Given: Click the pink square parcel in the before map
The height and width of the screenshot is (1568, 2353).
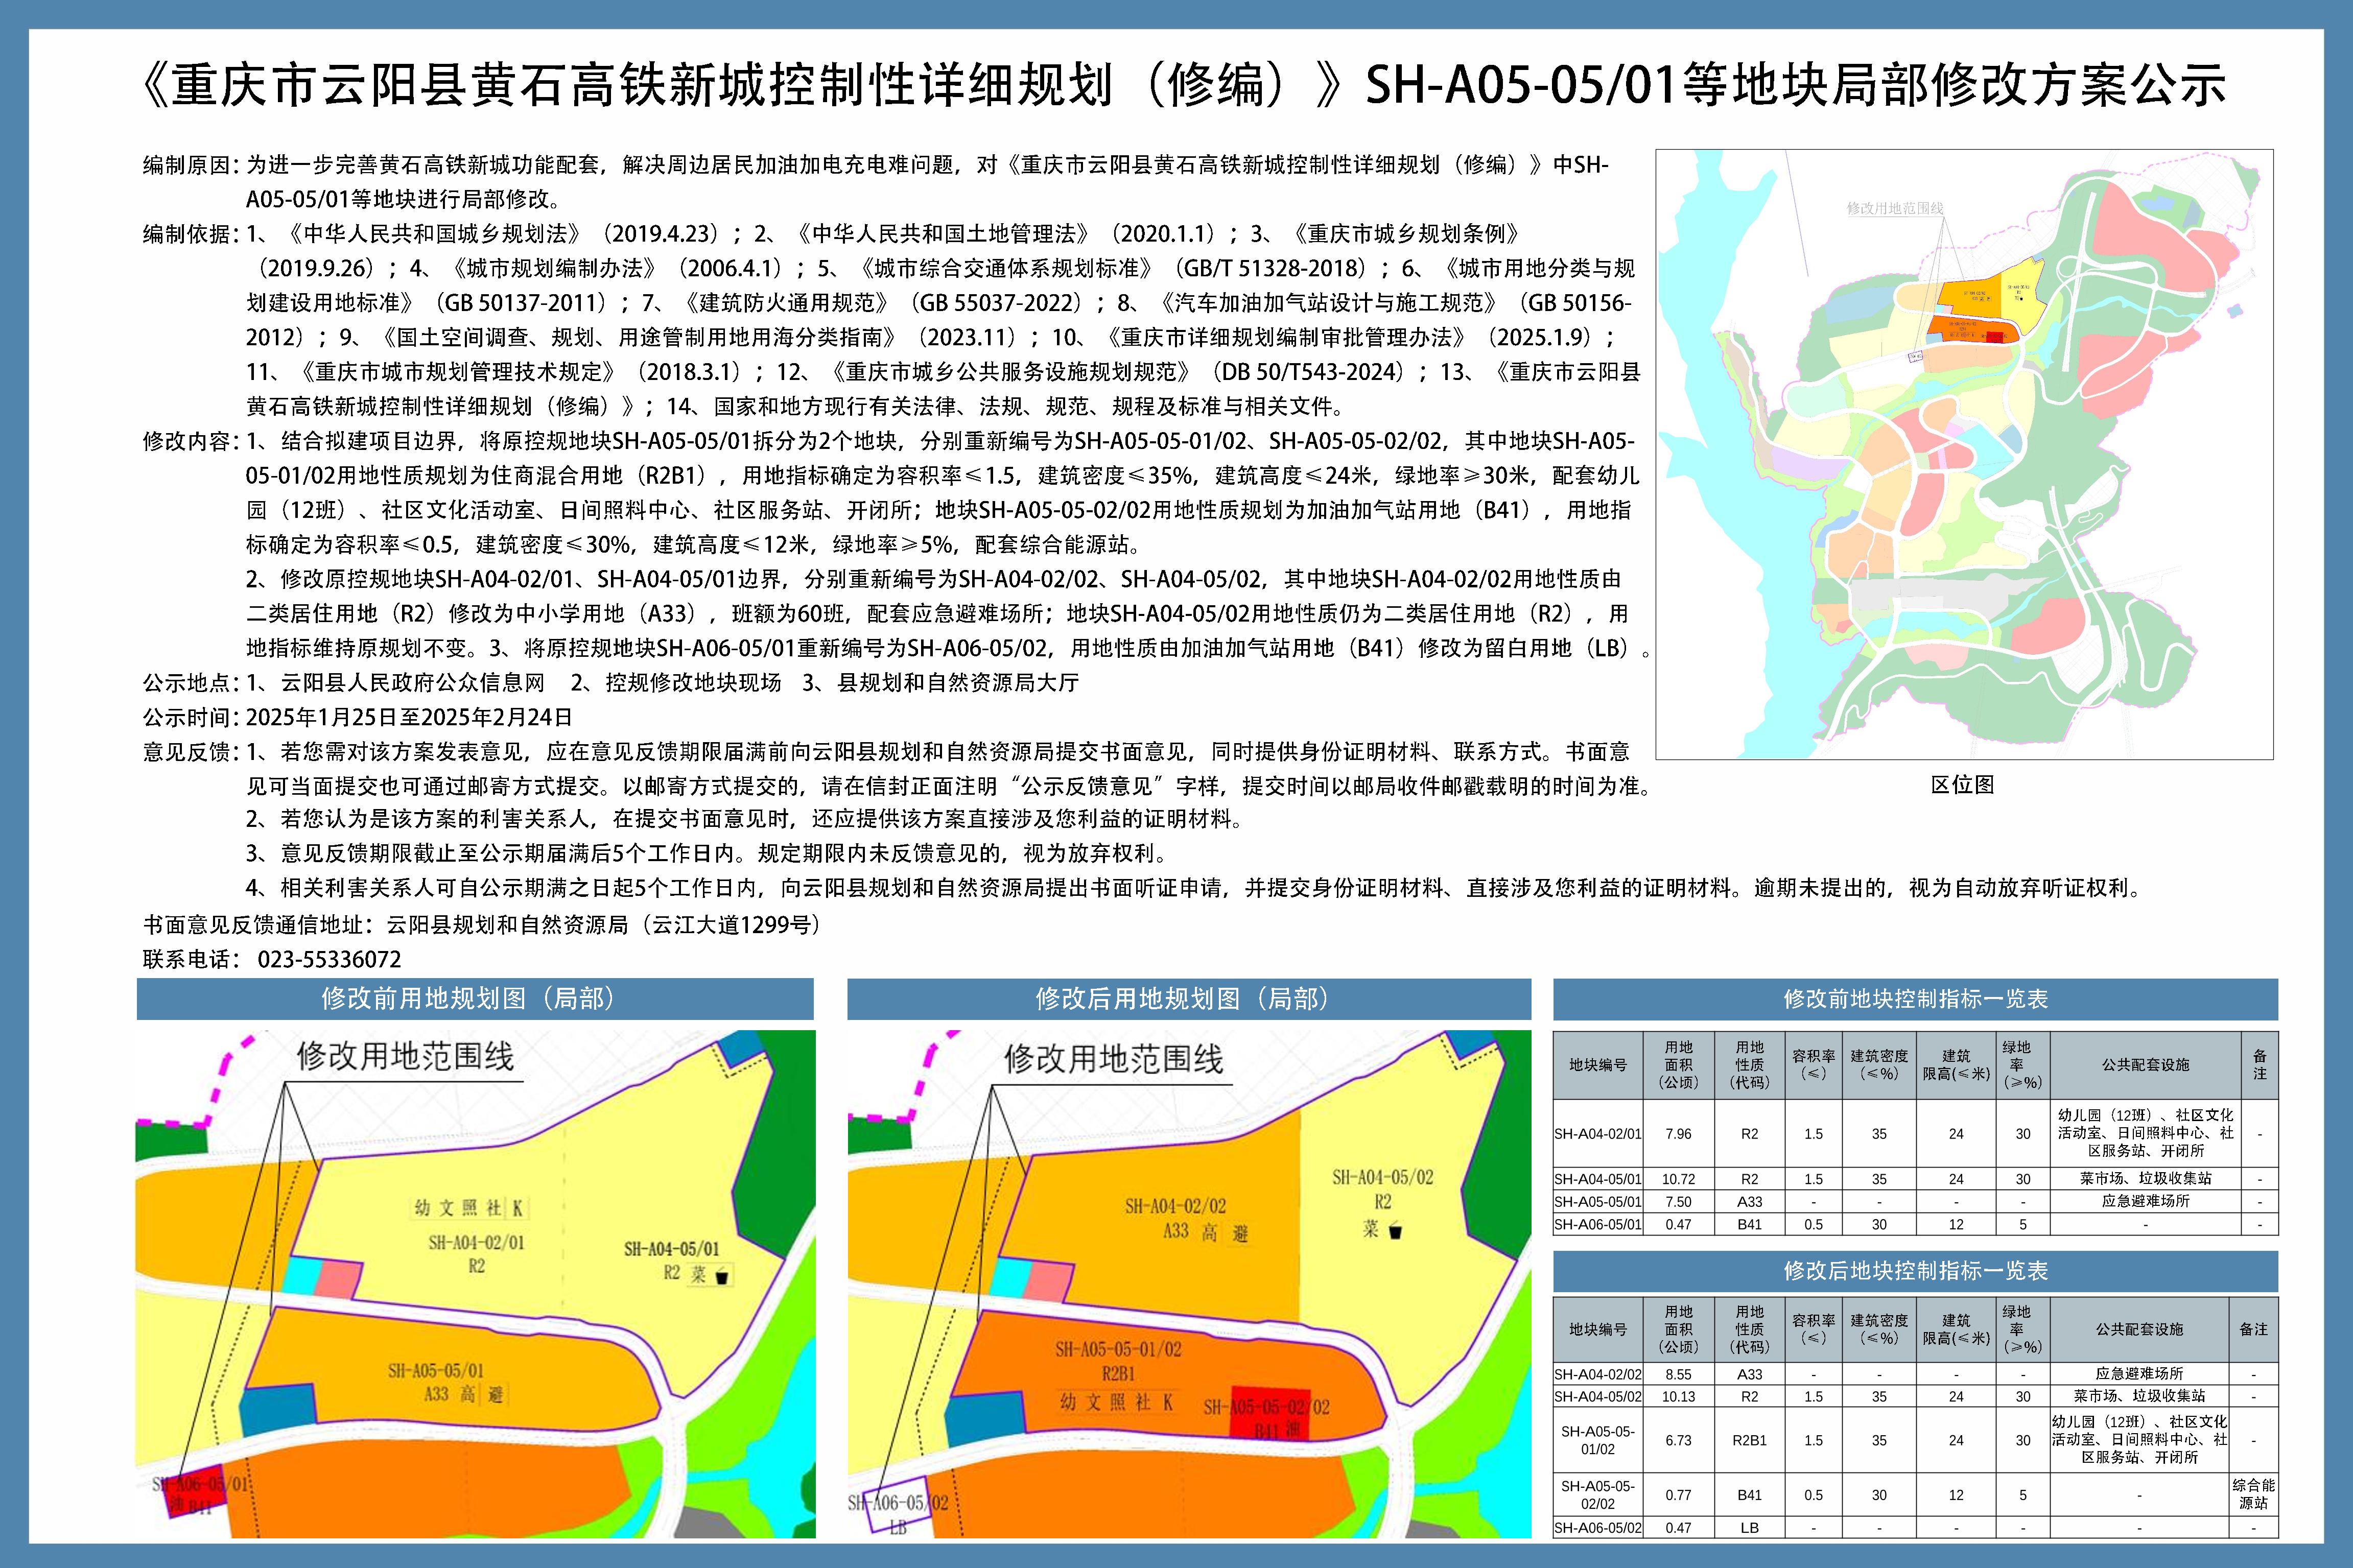Looking at the screenshot, I should point(340,1279).
